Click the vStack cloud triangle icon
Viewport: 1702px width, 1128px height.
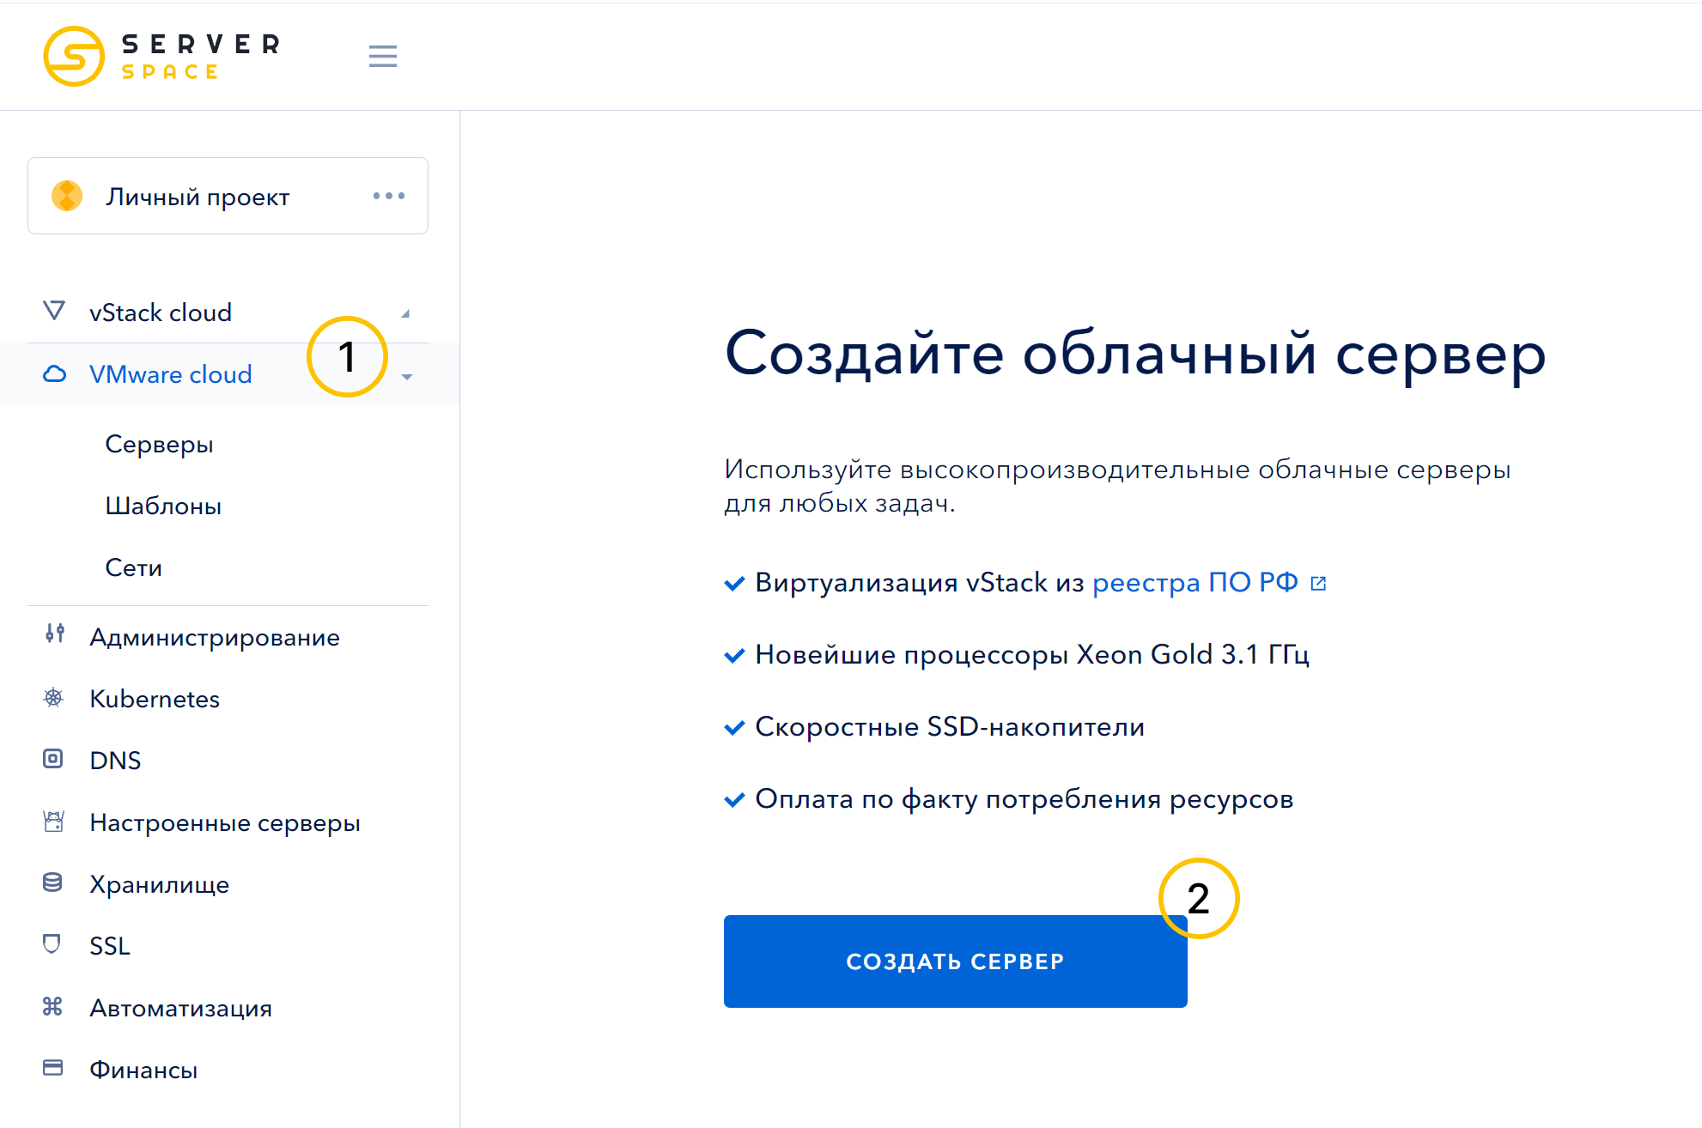pos(54,311)
